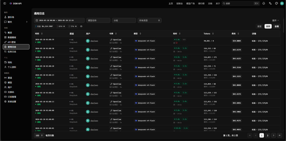Viewport: 286px width, 141px height.
Task: Click the 查看 view button
Action: point(277,26)
